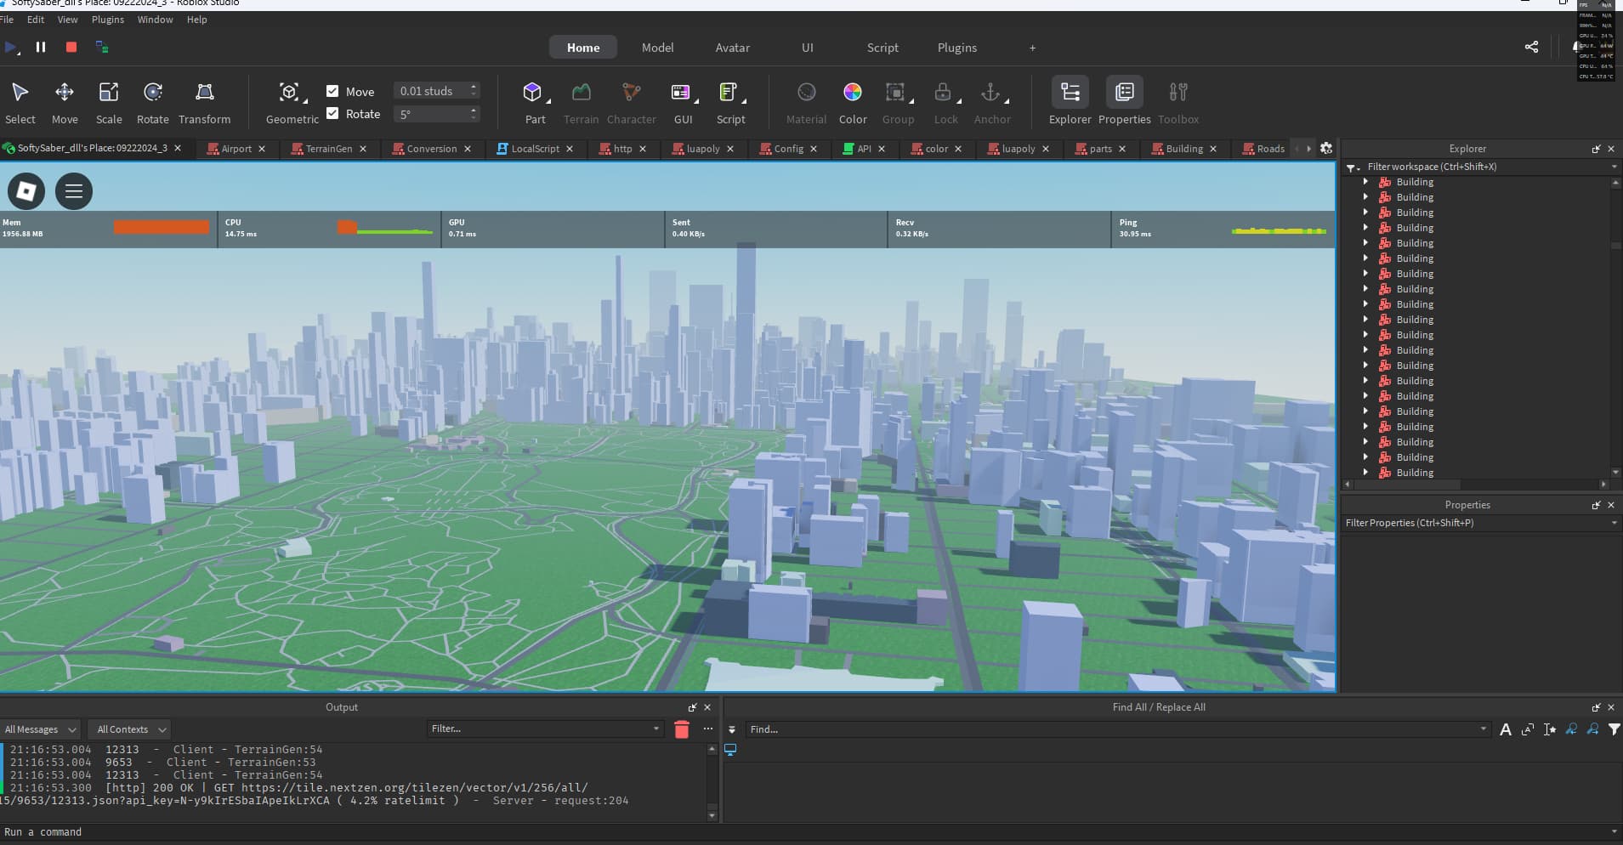The image size is (1623, 845).
Task: Uncheck the Move snapping checkbox
Action: pyautogui.click(x=332, y=91)
